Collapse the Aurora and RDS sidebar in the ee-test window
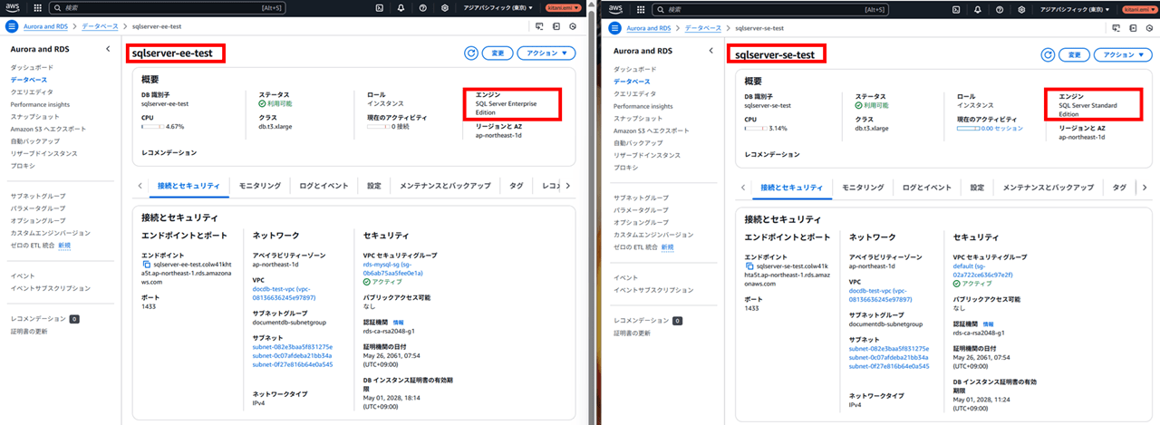Screen dimensions: 1160x425 coord(108,48)
